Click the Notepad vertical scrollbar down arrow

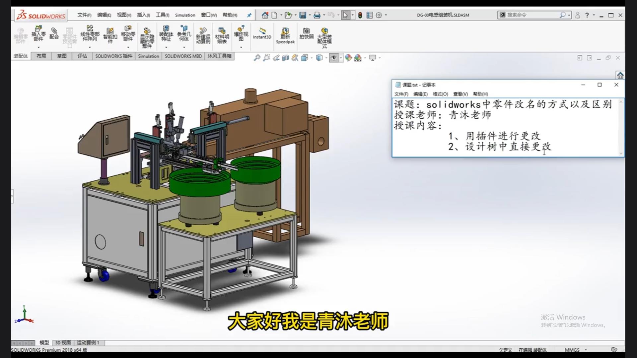pyautogui.click(x=621, y=153)
